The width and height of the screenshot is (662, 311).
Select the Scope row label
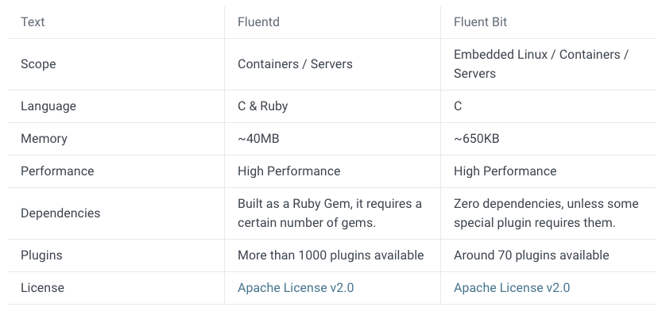pos(38,64)
